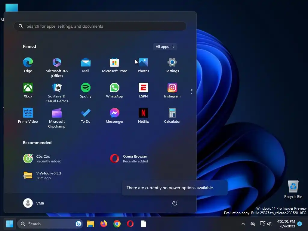The image size is (308, 231).
Task: Open Microsoft Store from pinned apps
Action: click(x=115, y=65)
